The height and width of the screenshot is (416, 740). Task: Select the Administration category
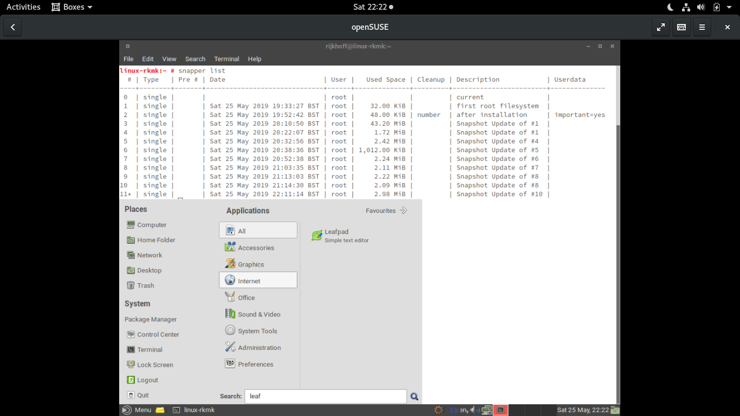[258, 348]
